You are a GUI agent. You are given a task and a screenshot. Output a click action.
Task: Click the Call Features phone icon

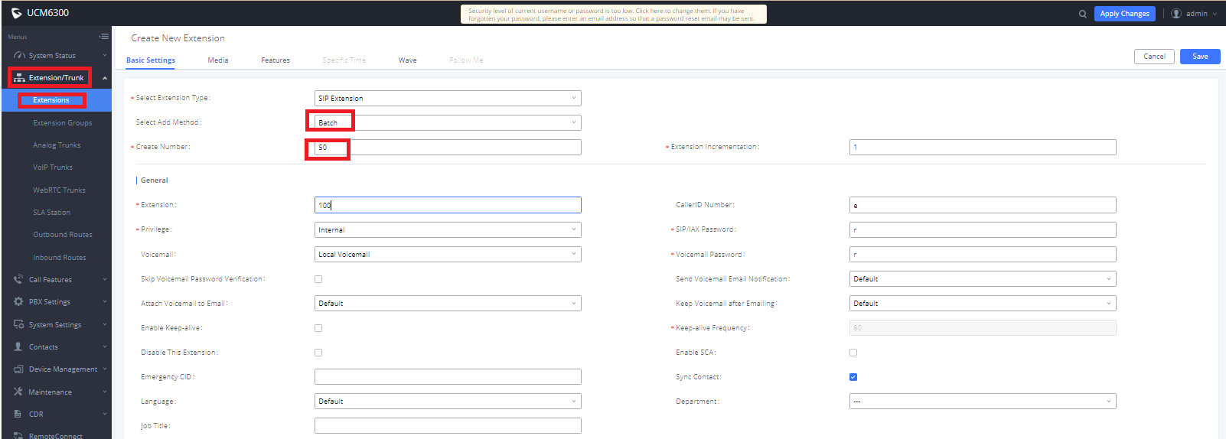18,279
